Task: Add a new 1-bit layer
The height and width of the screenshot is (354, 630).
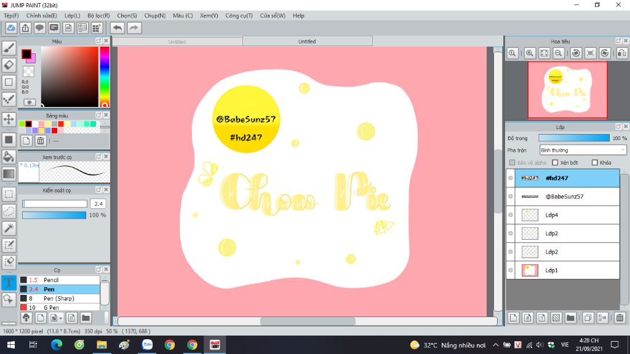Action: pos(542,318)
